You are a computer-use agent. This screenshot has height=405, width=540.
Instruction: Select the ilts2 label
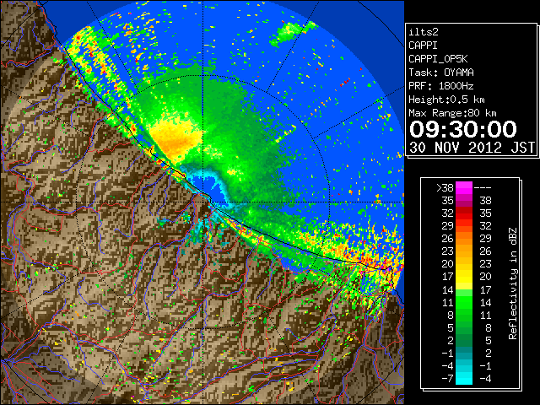coord(424,32)
